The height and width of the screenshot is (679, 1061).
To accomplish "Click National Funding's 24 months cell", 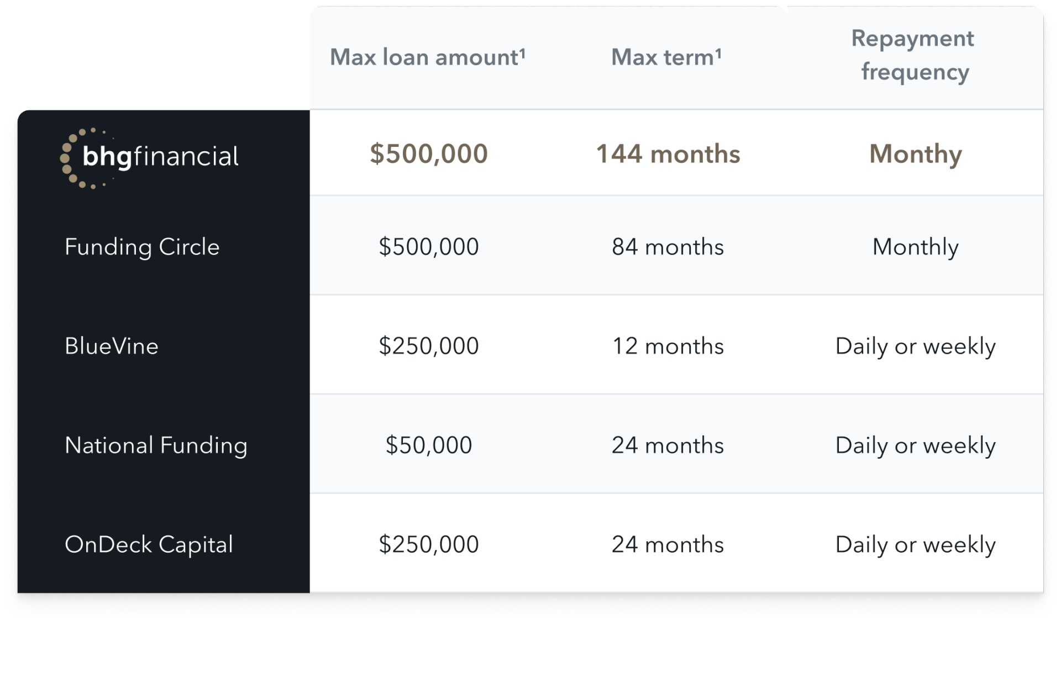I will 668,445.
